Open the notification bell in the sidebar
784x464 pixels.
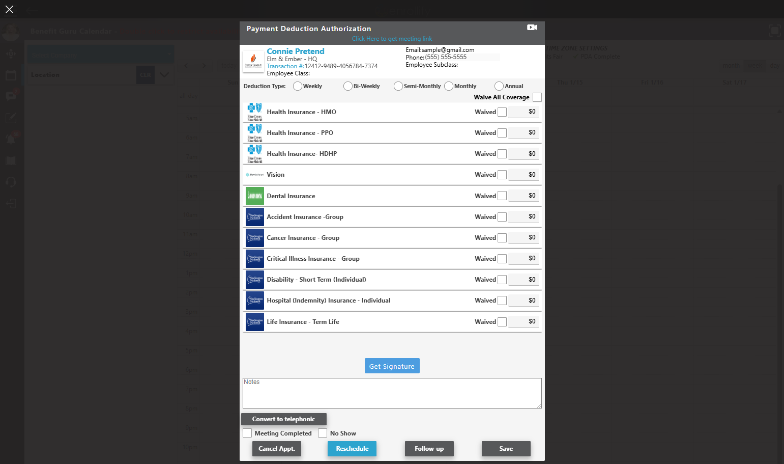pyautogui.click(x=11, y=139)
